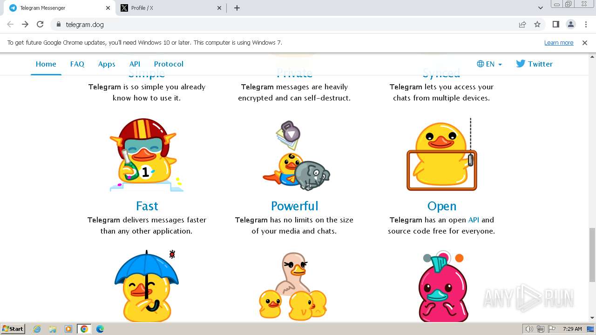Switch to the Profile / X tab
596x335 pixels.
pyautogui.click(x=171, y=8)
